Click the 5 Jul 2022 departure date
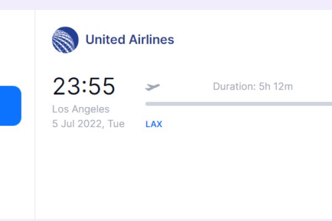This screenshot has height=221, width=332. click(79, 124)
